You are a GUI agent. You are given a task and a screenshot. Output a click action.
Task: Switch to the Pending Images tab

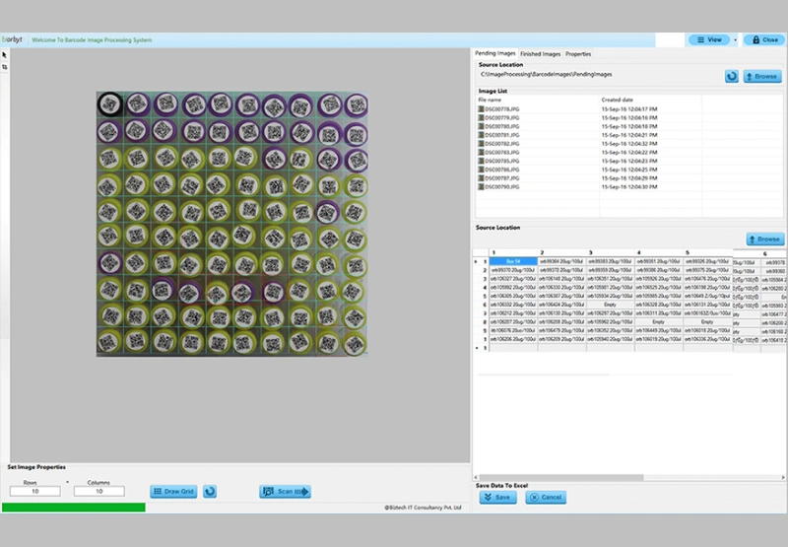point(495,53)
